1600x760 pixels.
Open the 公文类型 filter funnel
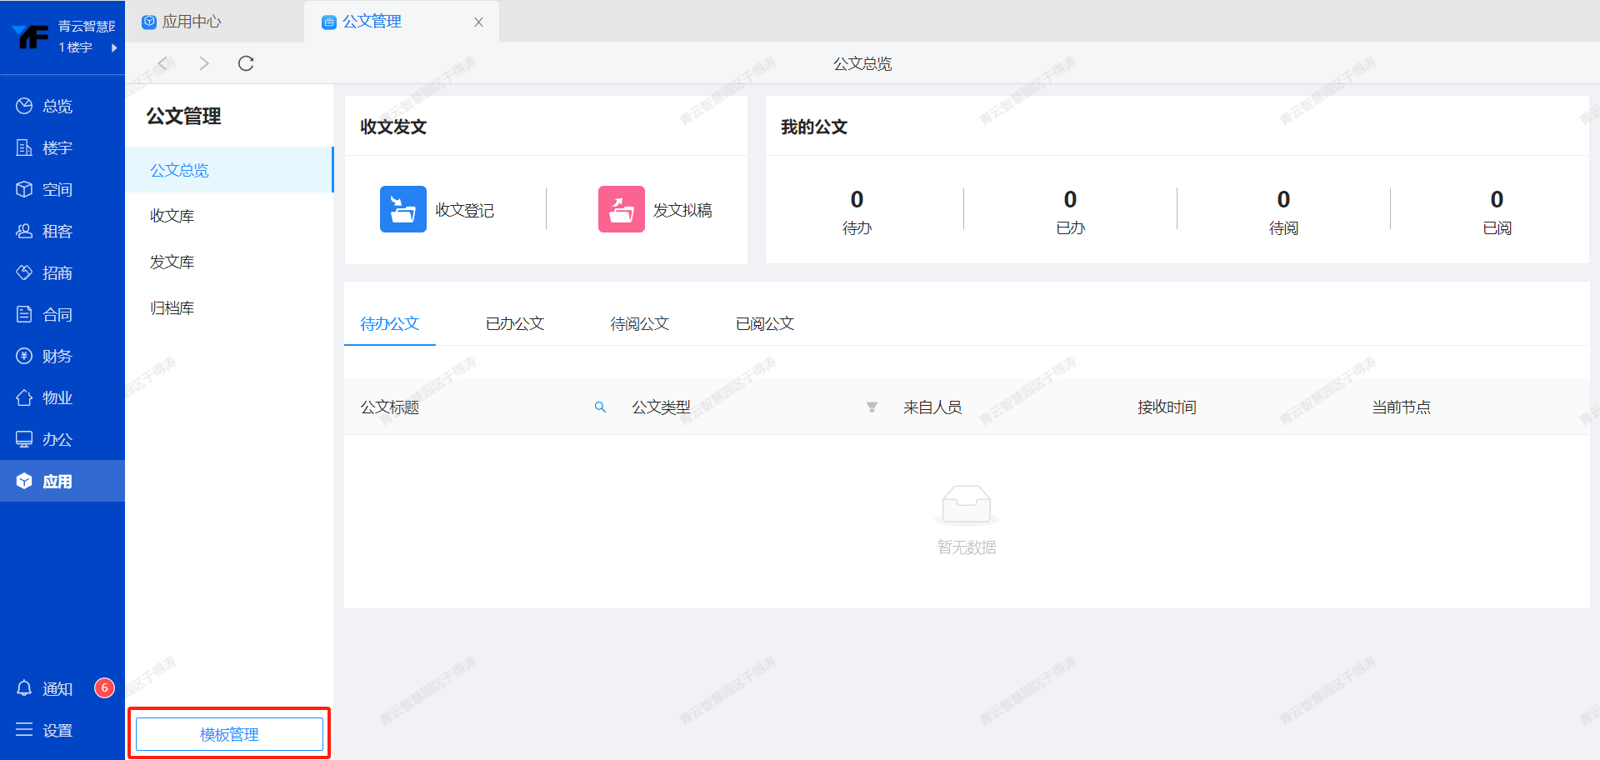872,407
